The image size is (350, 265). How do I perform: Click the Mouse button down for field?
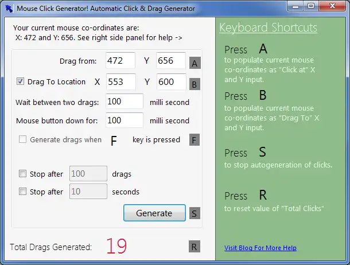(x=125, y=120)
